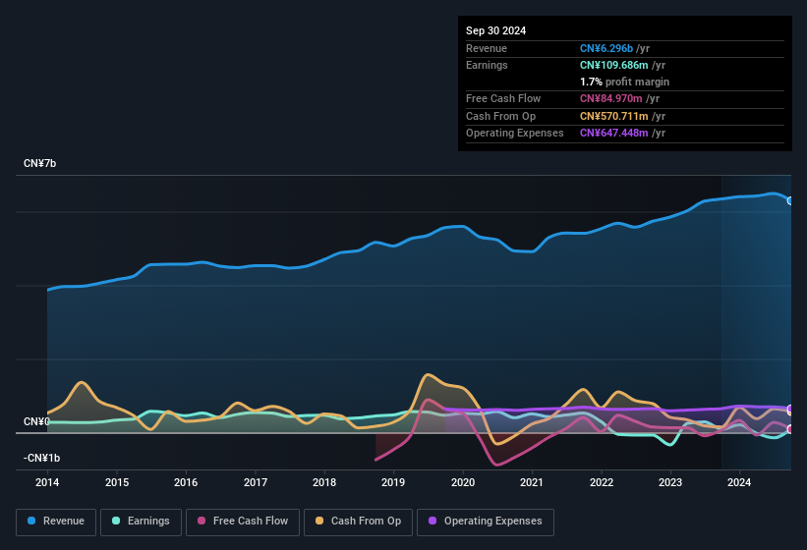The height and width of the screenshot is (550, 807).
Task: Click the 2014 x-axis label
Action: click(x=47, y=482)
